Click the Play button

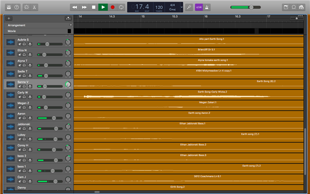[103, 7]
